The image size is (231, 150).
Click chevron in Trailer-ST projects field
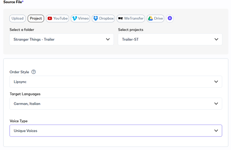click(x=216, y=39)
